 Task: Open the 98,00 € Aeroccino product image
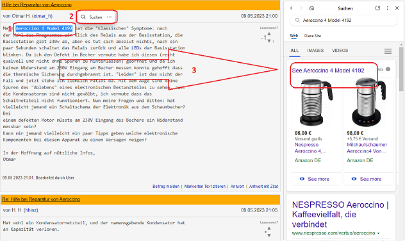[368, 102]
